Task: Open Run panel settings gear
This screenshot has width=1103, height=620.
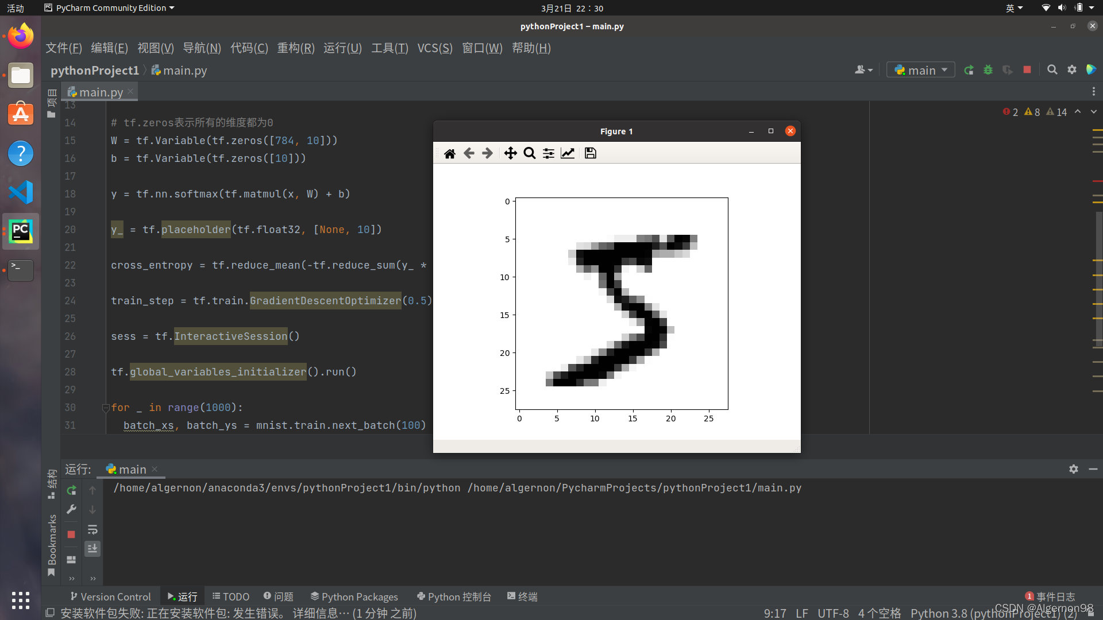Action: pos(1074,469)
